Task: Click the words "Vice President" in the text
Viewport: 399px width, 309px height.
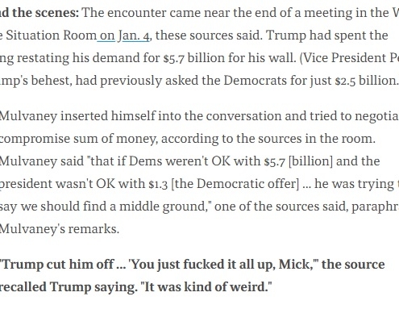Action: pyautogui.click(x=343, y=58)
